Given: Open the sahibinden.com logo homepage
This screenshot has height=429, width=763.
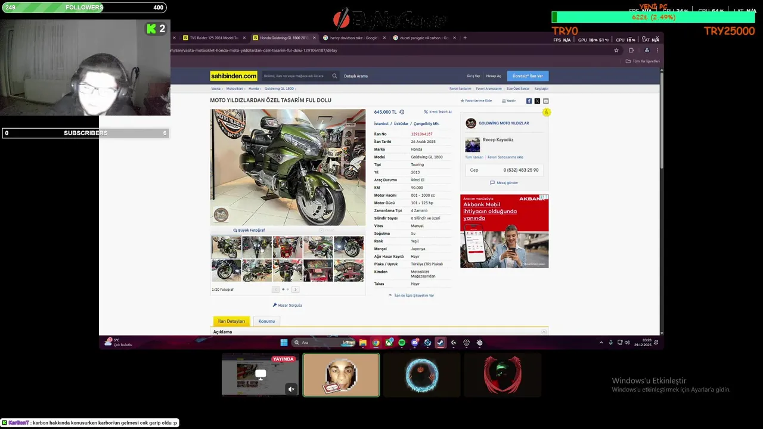Looking at the screenshot, I should [234, 76].
